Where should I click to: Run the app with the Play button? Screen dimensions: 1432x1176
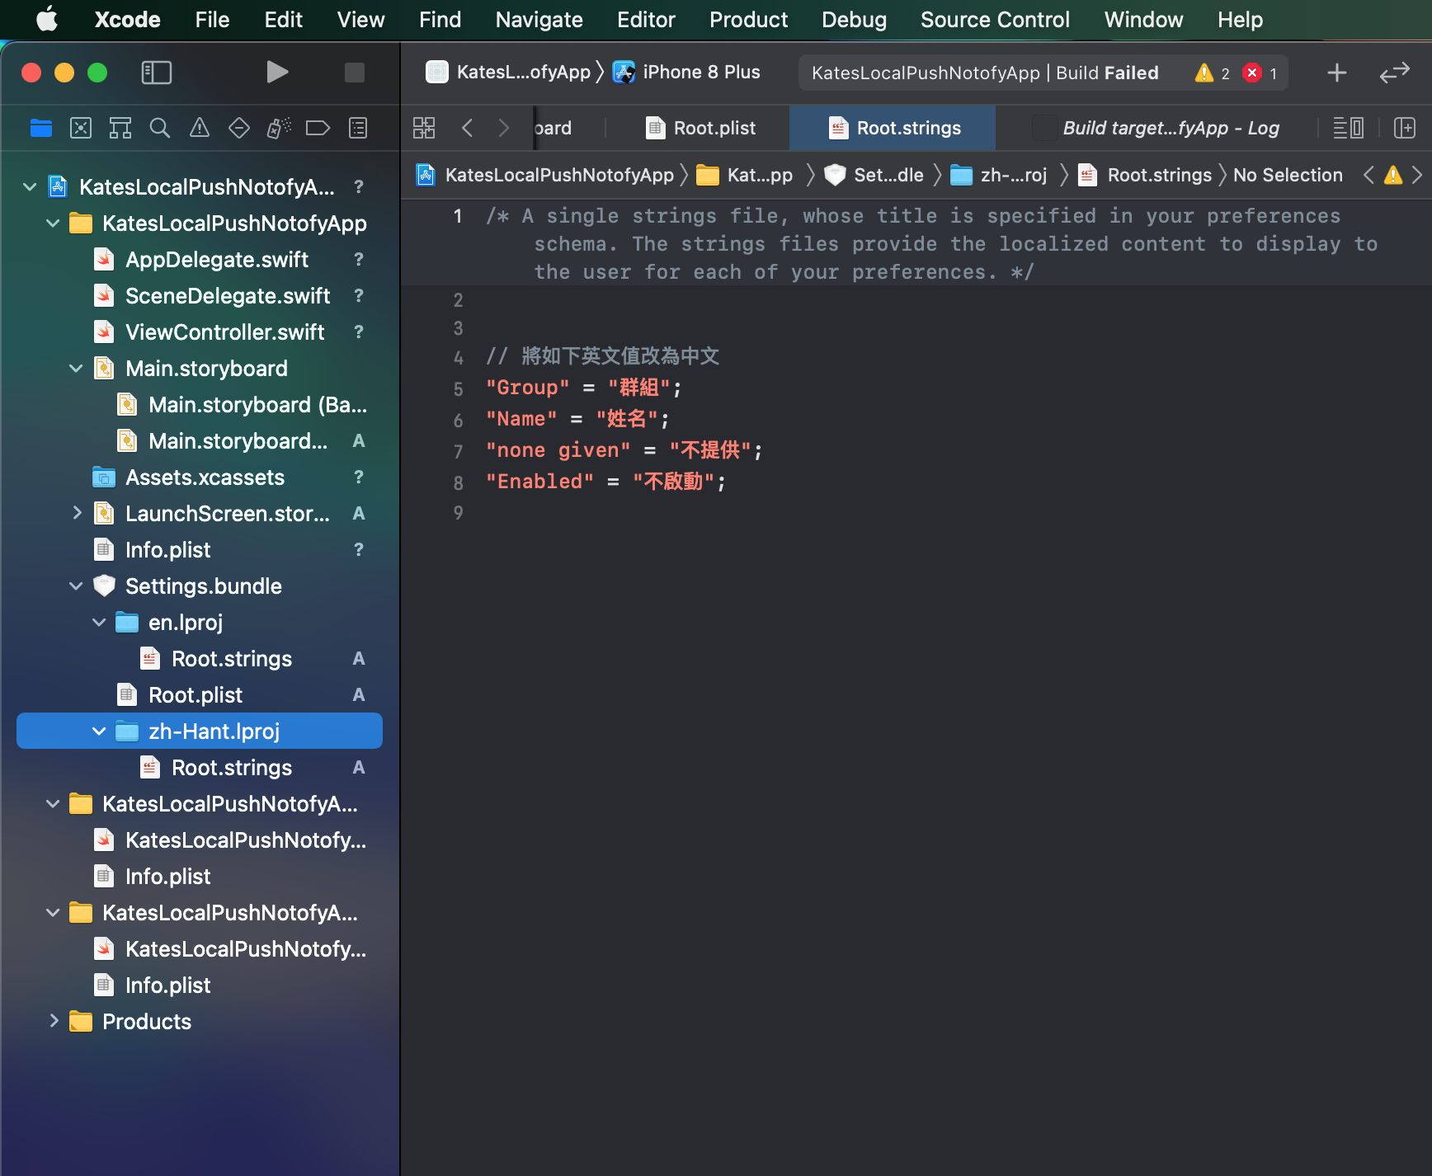pyautogui.click(x=277, y=73)
